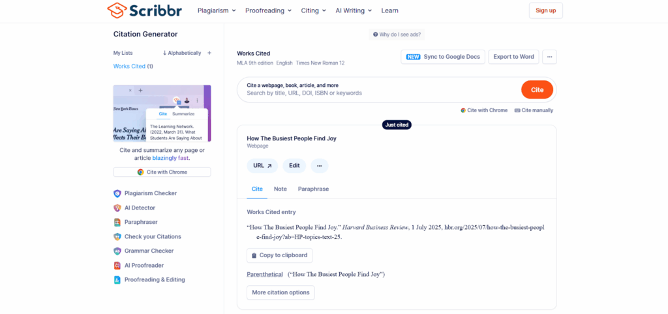668x314 pixels.
Task: Click the Scribbr logo
Action: 144,10
